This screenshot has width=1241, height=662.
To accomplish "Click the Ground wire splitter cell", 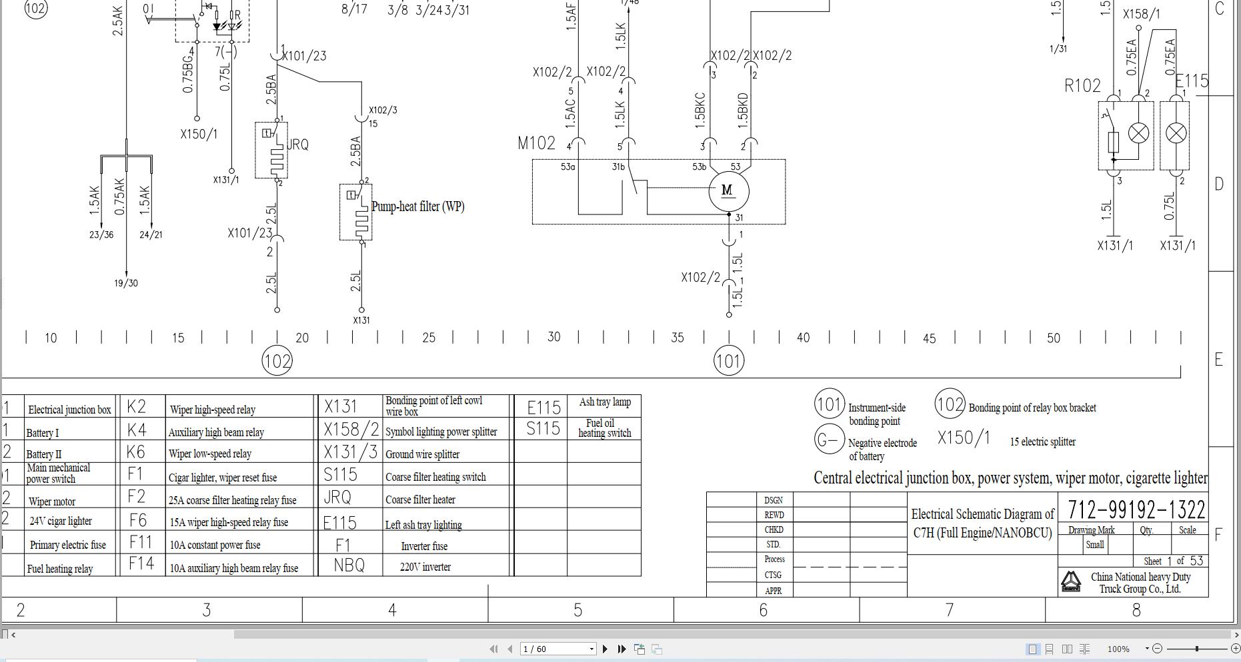I will [445, 452].
